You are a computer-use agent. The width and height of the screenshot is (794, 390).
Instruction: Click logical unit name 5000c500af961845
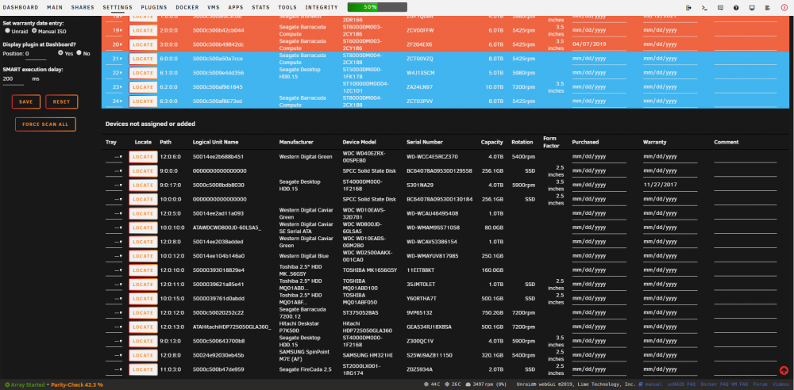(218, 87)
